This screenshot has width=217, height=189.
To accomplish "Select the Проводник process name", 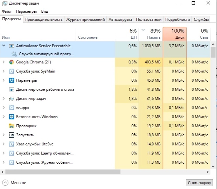I will (x=26, y=126).
